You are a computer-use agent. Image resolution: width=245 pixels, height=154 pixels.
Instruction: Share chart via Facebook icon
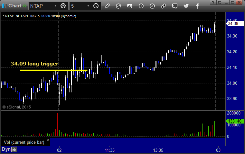[x=197, y=6]
